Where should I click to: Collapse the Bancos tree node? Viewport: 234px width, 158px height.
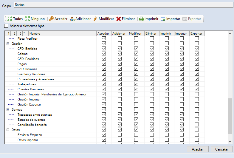[8, 109]
